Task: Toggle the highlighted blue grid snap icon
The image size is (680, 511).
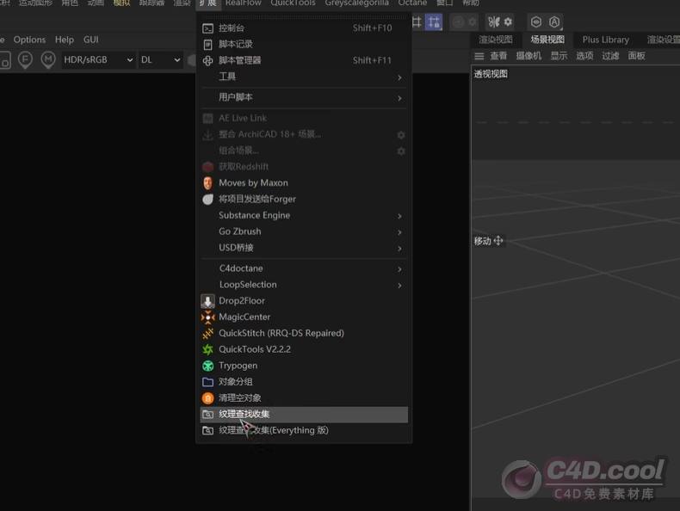Action: (434, 22)
